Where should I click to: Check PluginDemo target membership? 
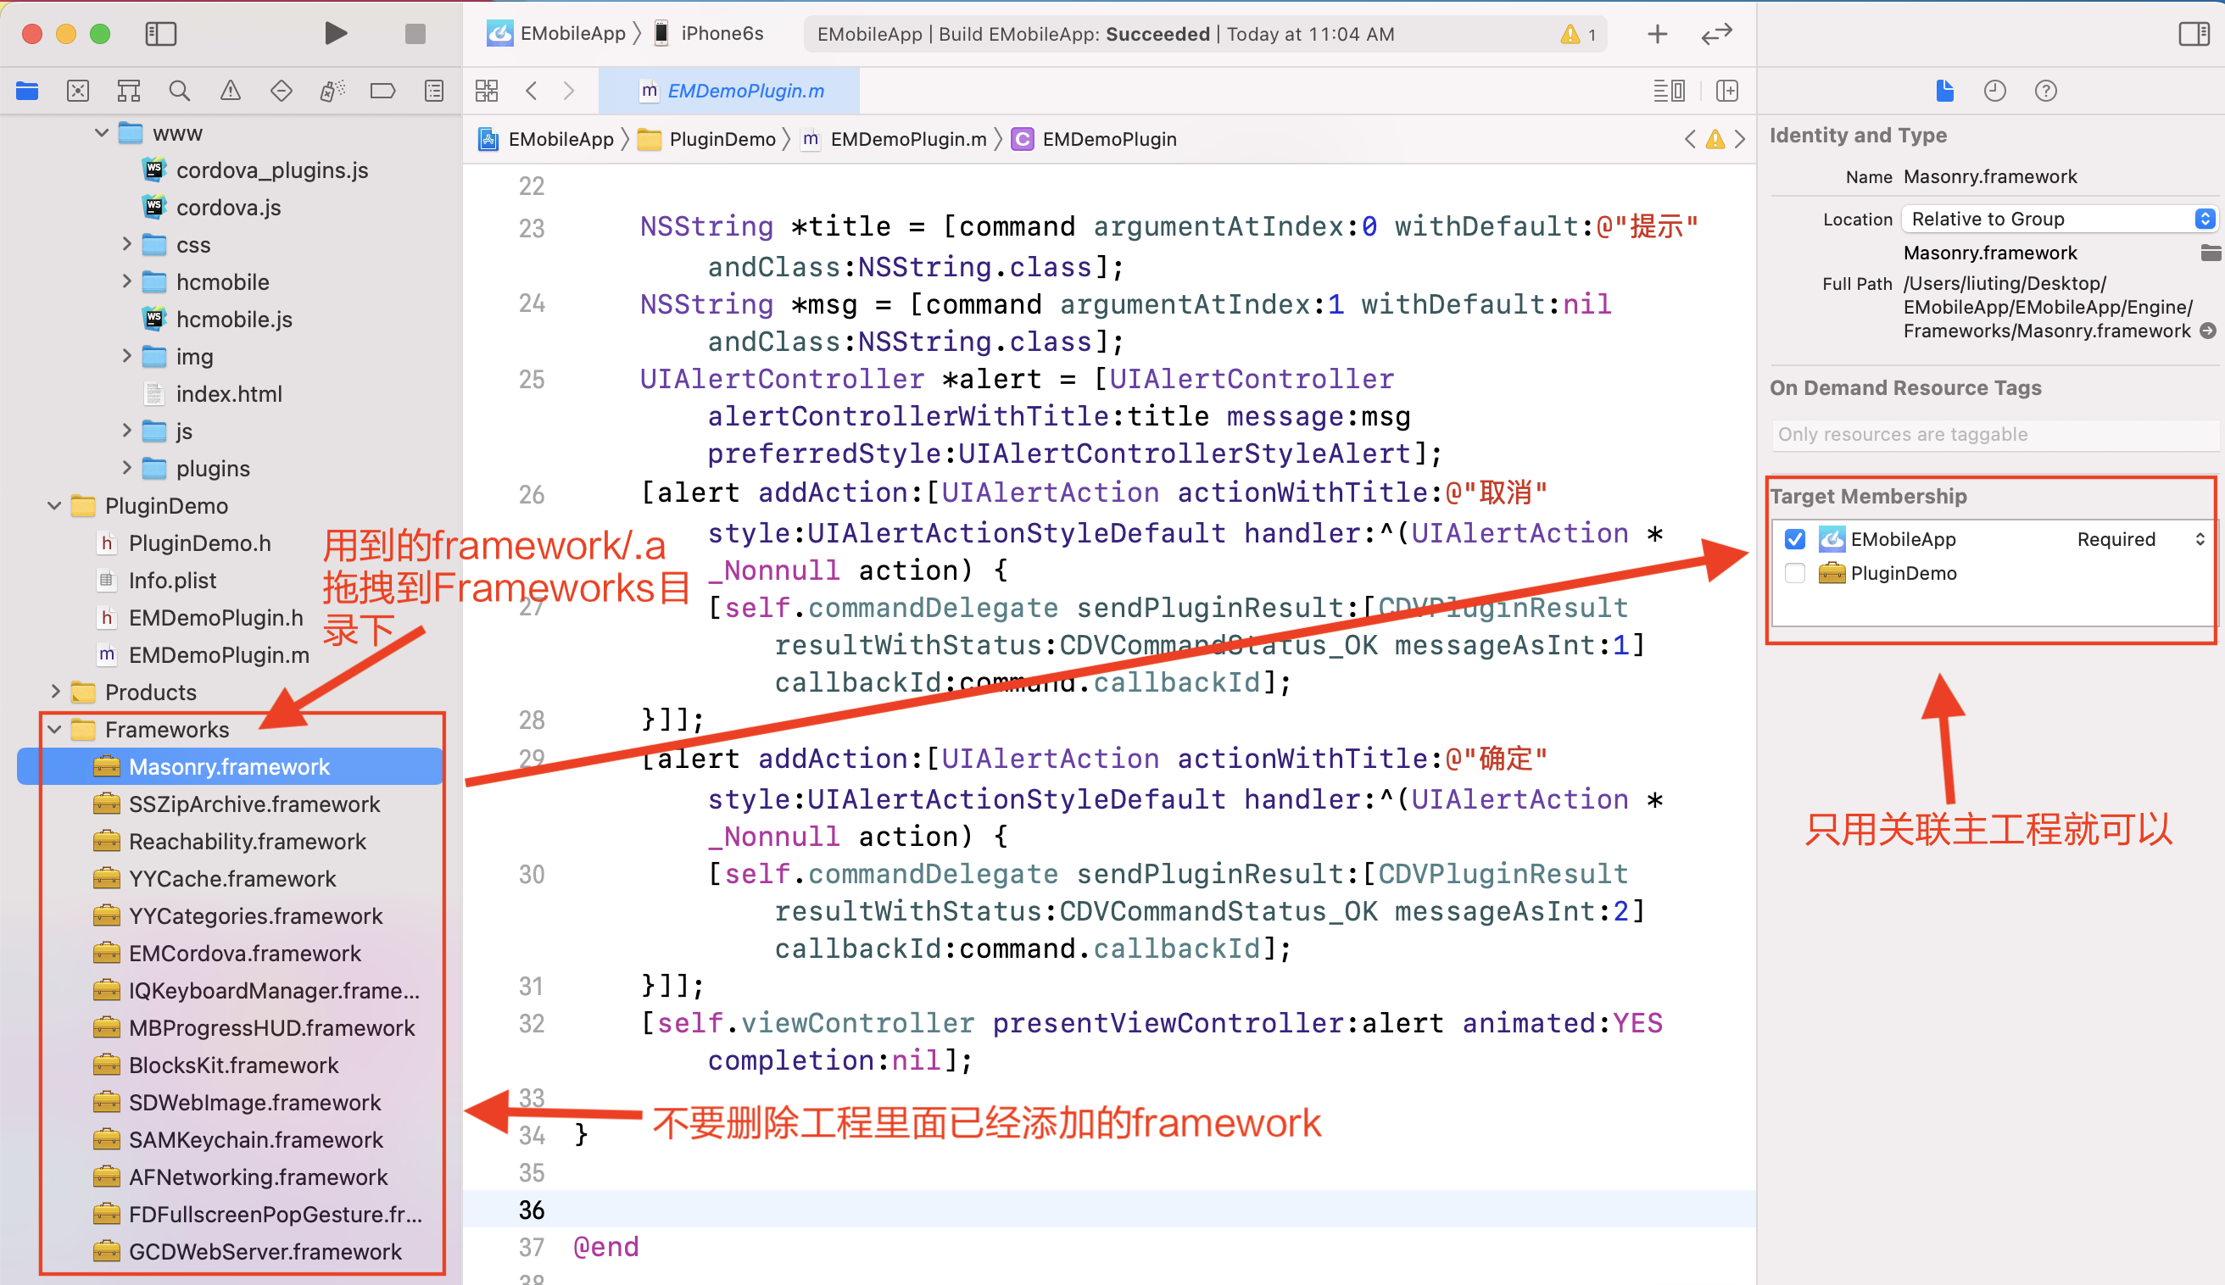(1794, 573)
